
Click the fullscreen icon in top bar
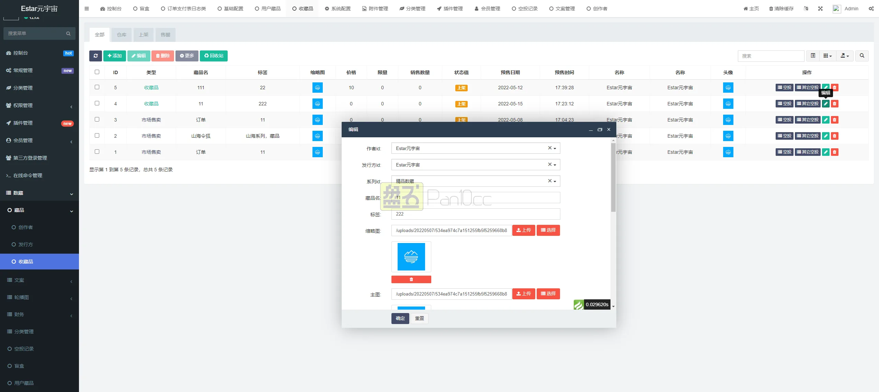820,9
